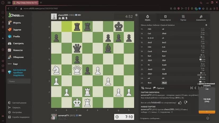Click the thumbs down sportsmanship icon
Screen dimensions: 219x123
[186, 102]
